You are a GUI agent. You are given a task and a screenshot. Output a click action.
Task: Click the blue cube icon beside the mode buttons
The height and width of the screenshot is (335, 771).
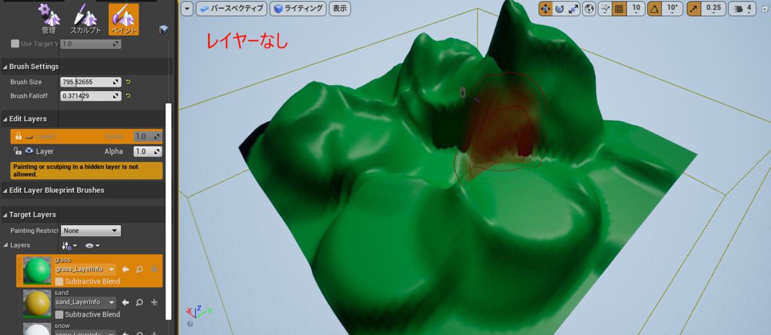point(164,30)
